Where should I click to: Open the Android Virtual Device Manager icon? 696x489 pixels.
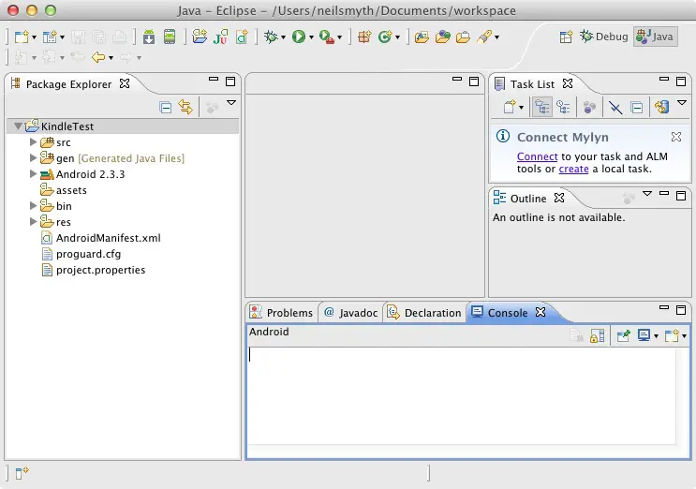tap(170, 37)
